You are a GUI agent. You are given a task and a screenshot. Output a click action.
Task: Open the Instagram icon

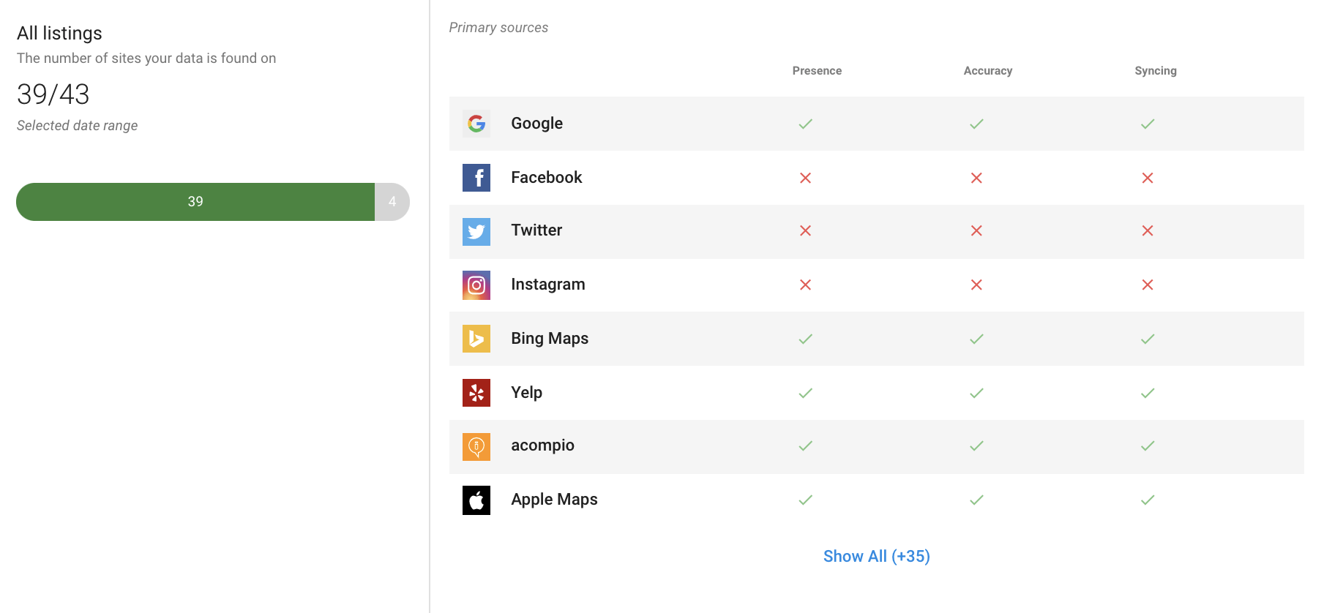pyautogui.click(x=476, y=285)
